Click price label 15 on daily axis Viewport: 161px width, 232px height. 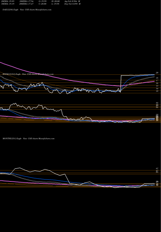point(157,86)
